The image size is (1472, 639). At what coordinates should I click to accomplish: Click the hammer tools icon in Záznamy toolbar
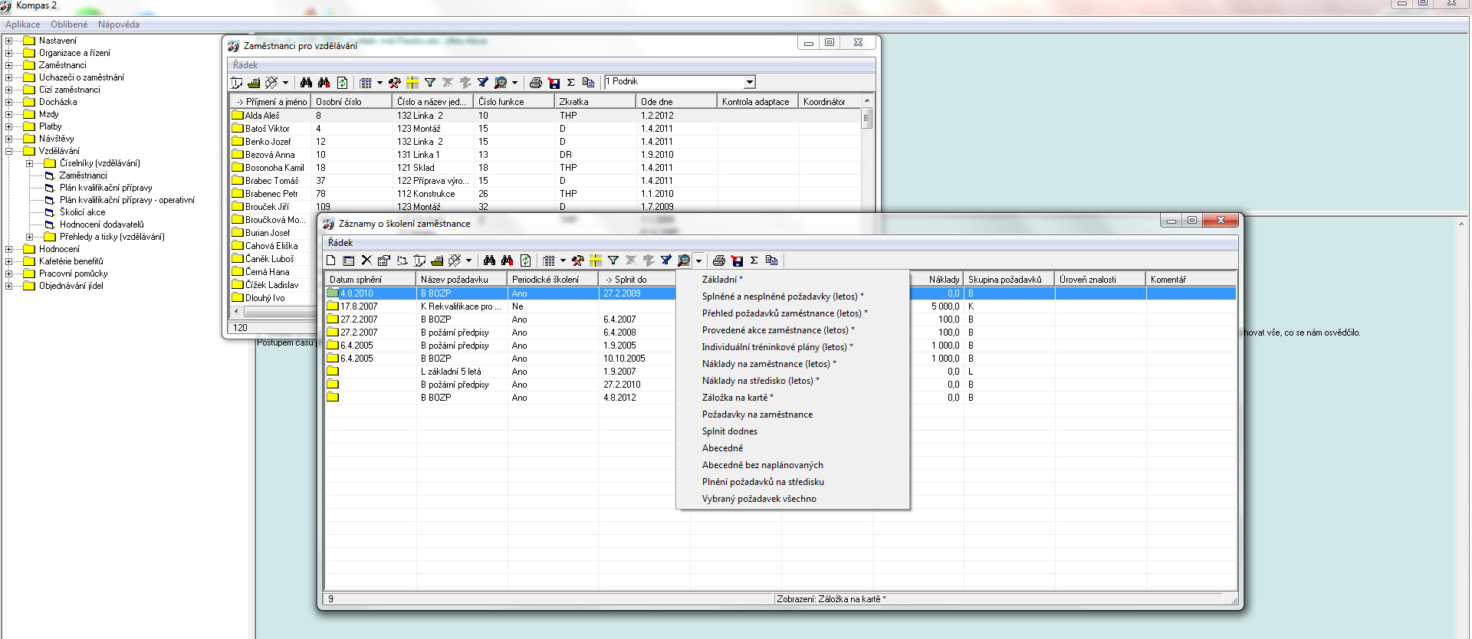tap(578, 261)
